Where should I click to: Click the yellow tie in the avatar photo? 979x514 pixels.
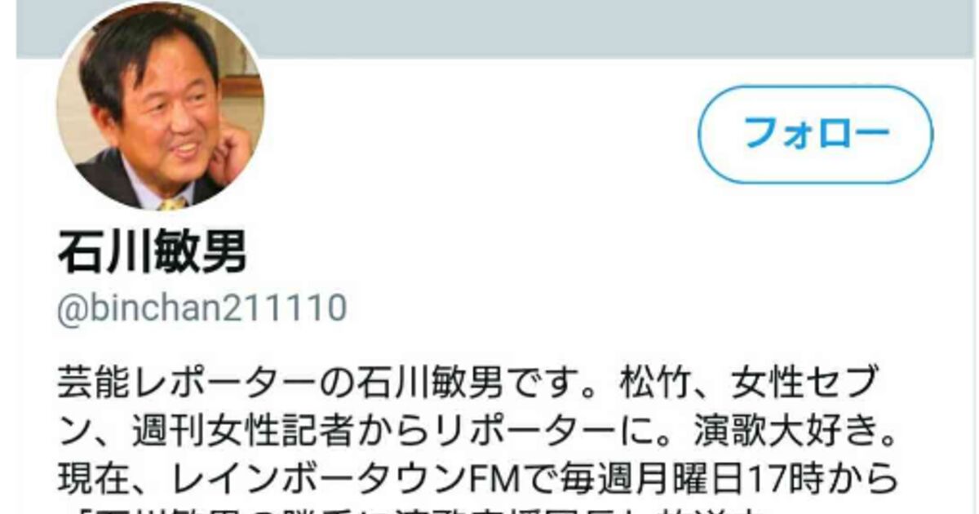pos(172,202)
